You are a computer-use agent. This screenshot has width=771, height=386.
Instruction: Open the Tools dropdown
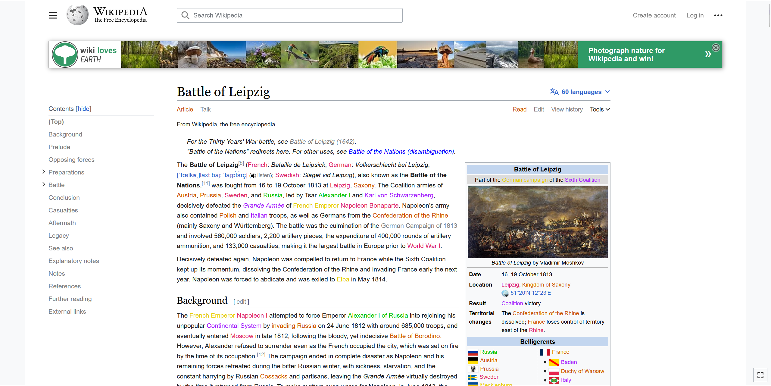[599, 109]
